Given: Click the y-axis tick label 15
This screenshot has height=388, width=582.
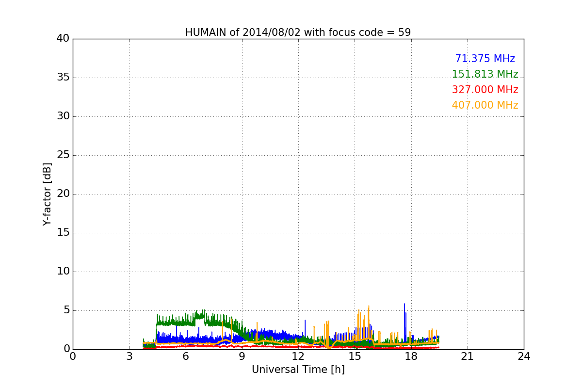Looking at the screenshot, I should (63, 233).
